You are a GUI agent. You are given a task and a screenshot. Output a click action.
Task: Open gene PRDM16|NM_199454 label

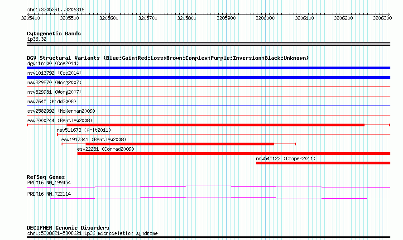click(49, 182)
